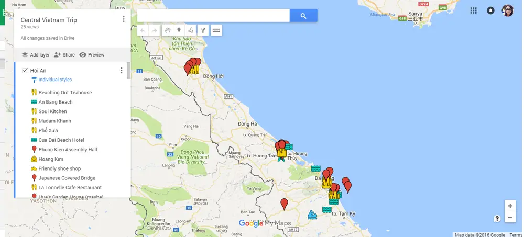Viewport: 524px width, 237px height.
Task: Click the red pin beside Phuoc Kien Assembly Hall
Action: coord(34,149)
